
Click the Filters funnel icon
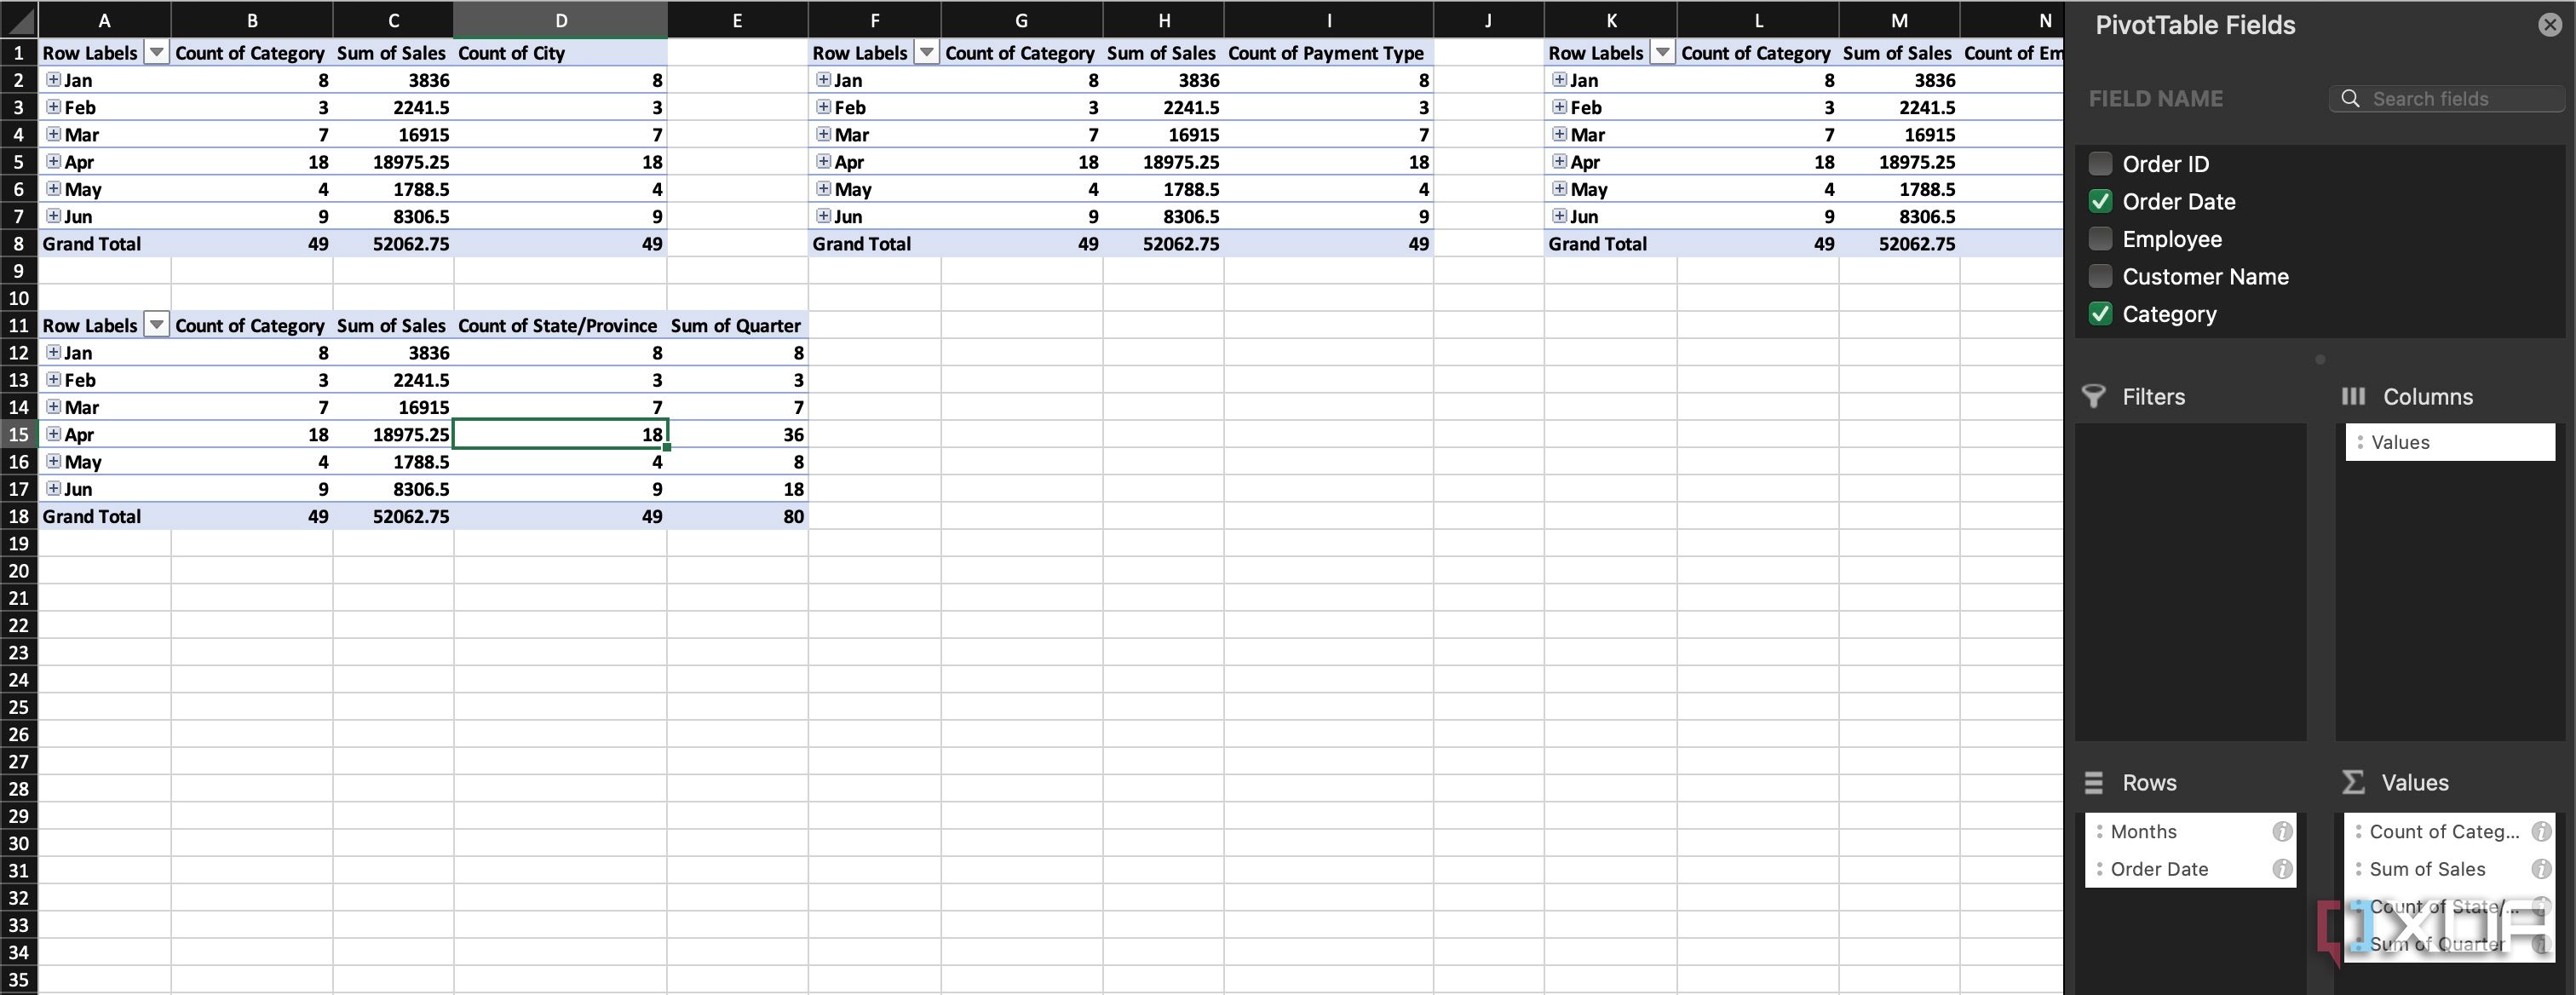tap(2094, 396)
